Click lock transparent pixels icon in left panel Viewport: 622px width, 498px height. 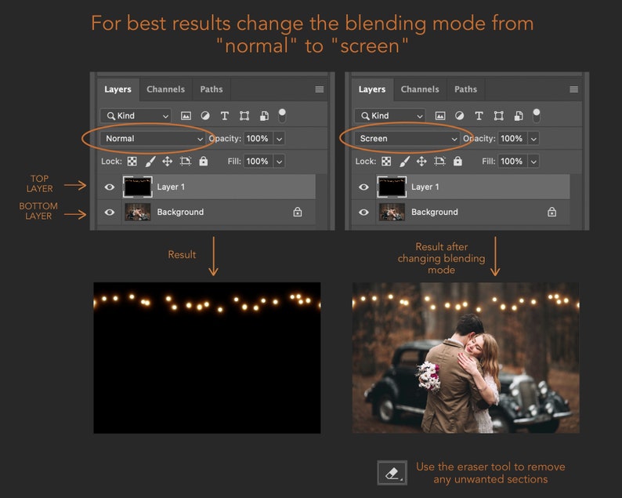coord(132,162)
